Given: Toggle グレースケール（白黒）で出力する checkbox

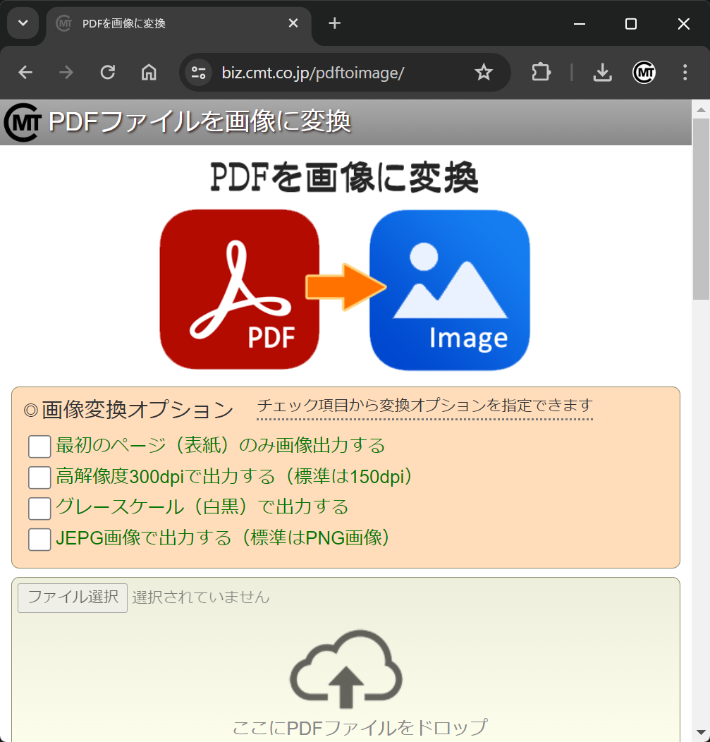Looking at the screenshot, I should [39, 509].
